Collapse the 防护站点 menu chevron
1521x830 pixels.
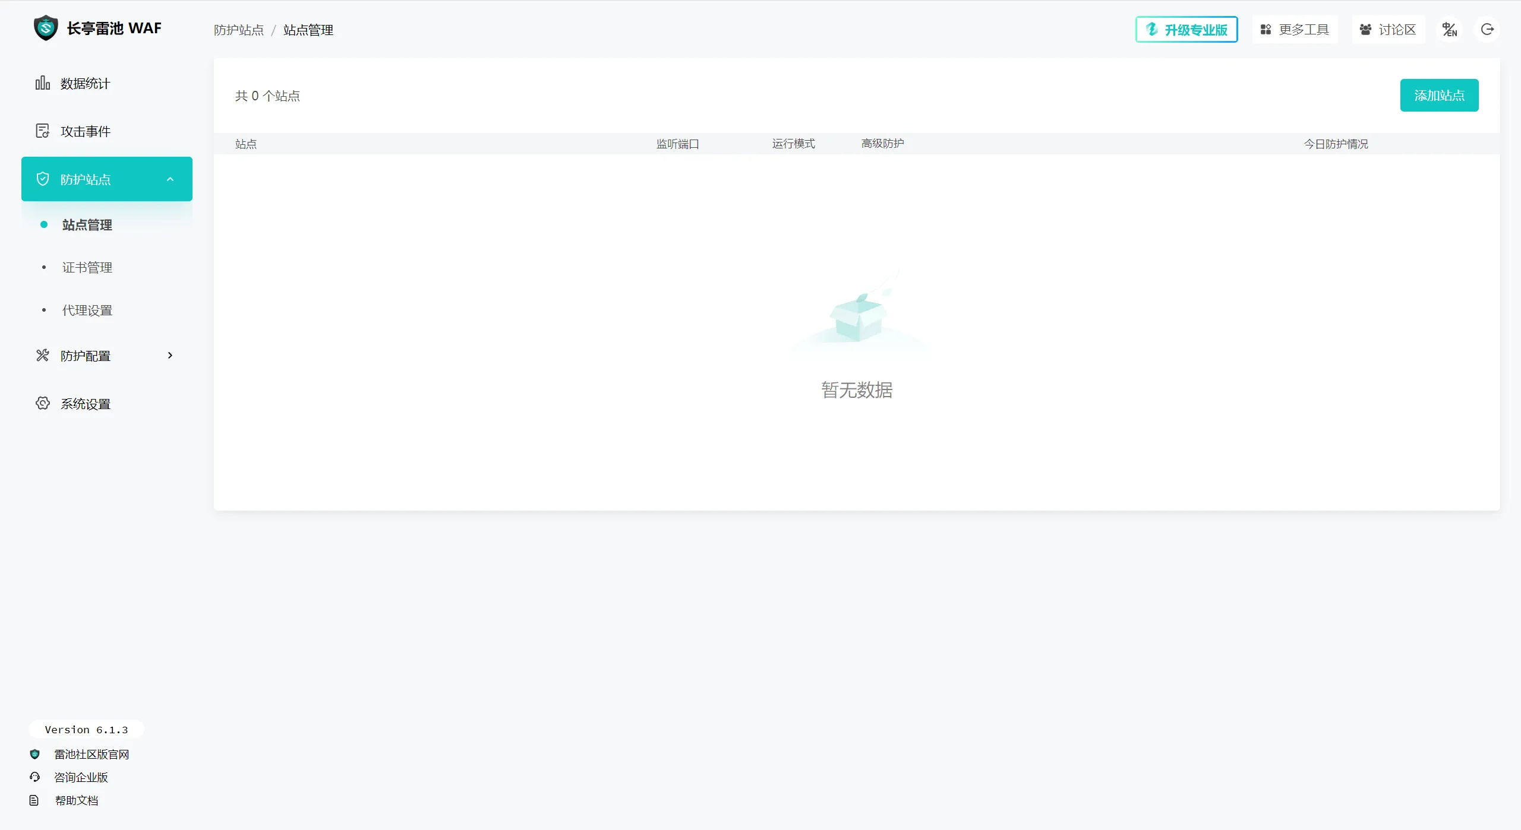click(x=170, y=179)
